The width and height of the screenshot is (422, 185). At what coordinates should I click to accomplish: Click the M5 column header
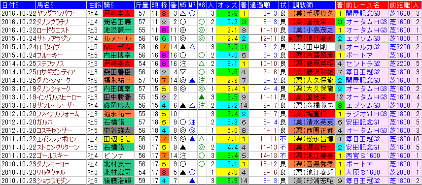tap(183, 5)
